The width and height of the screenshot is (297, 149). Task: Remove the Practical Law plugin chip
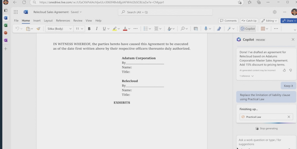coord(289,117)
